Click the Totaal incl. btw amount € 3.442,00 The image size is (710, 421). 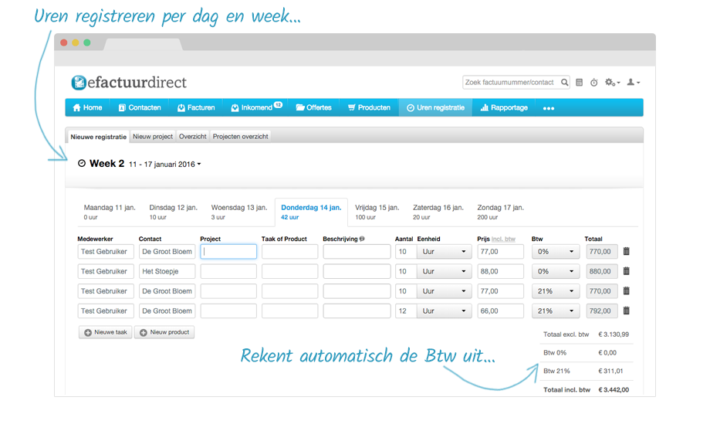coord(614,390)
